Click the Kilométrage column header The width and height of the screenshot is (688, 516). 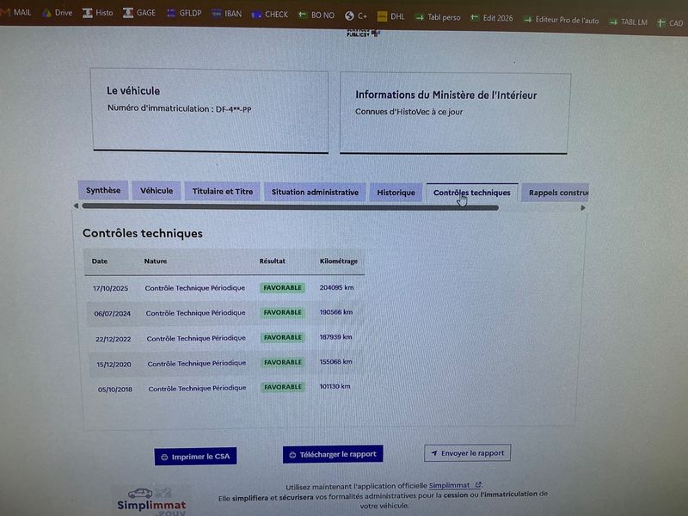[338, 261]
